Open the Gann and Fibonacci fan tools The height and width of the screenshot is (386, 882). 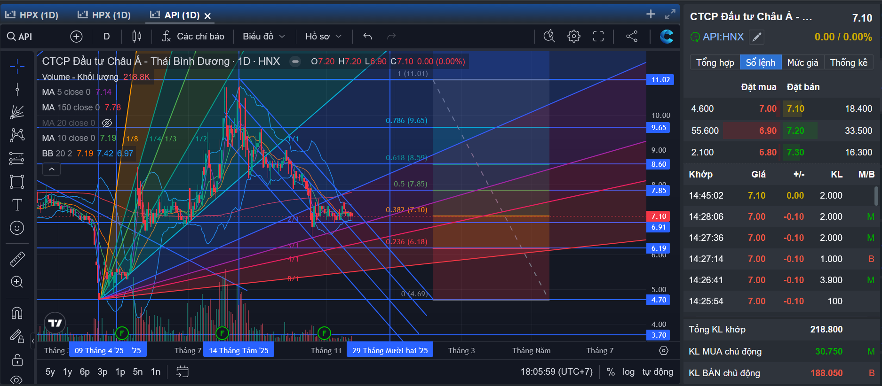(17, 112)
